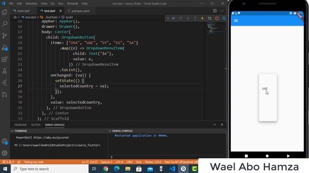
Task: Maximize the panel with the up chevron
Action: pos(214,125)
